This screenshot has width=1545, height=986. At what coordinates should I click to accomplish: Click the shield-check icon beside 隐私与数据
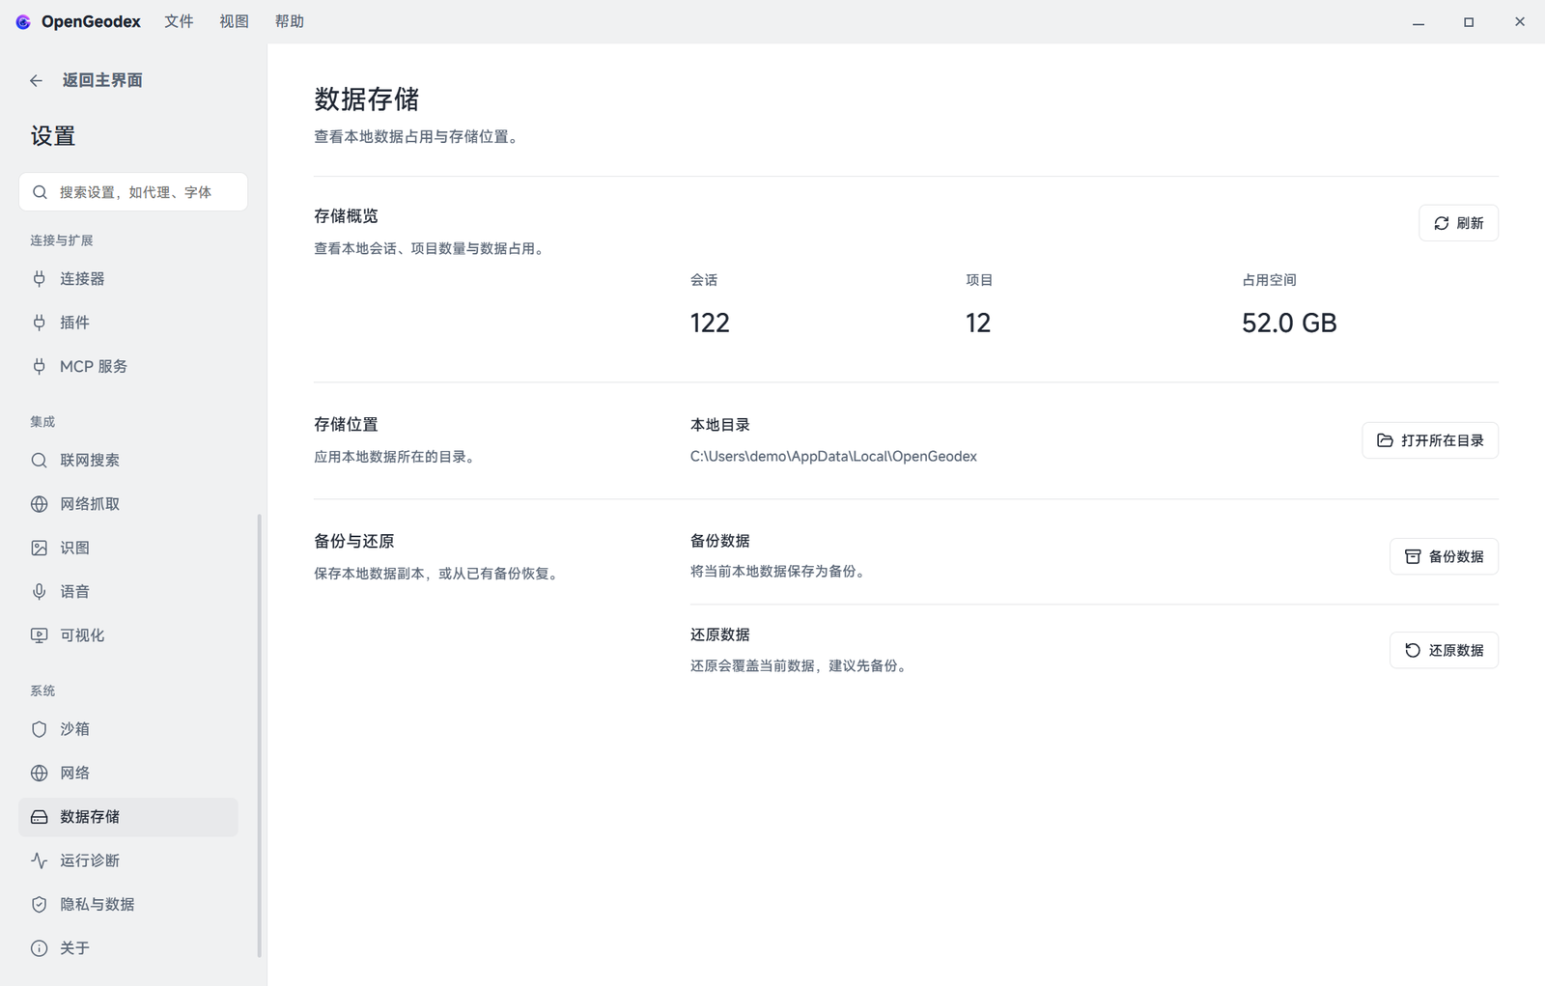pos(39,904)
